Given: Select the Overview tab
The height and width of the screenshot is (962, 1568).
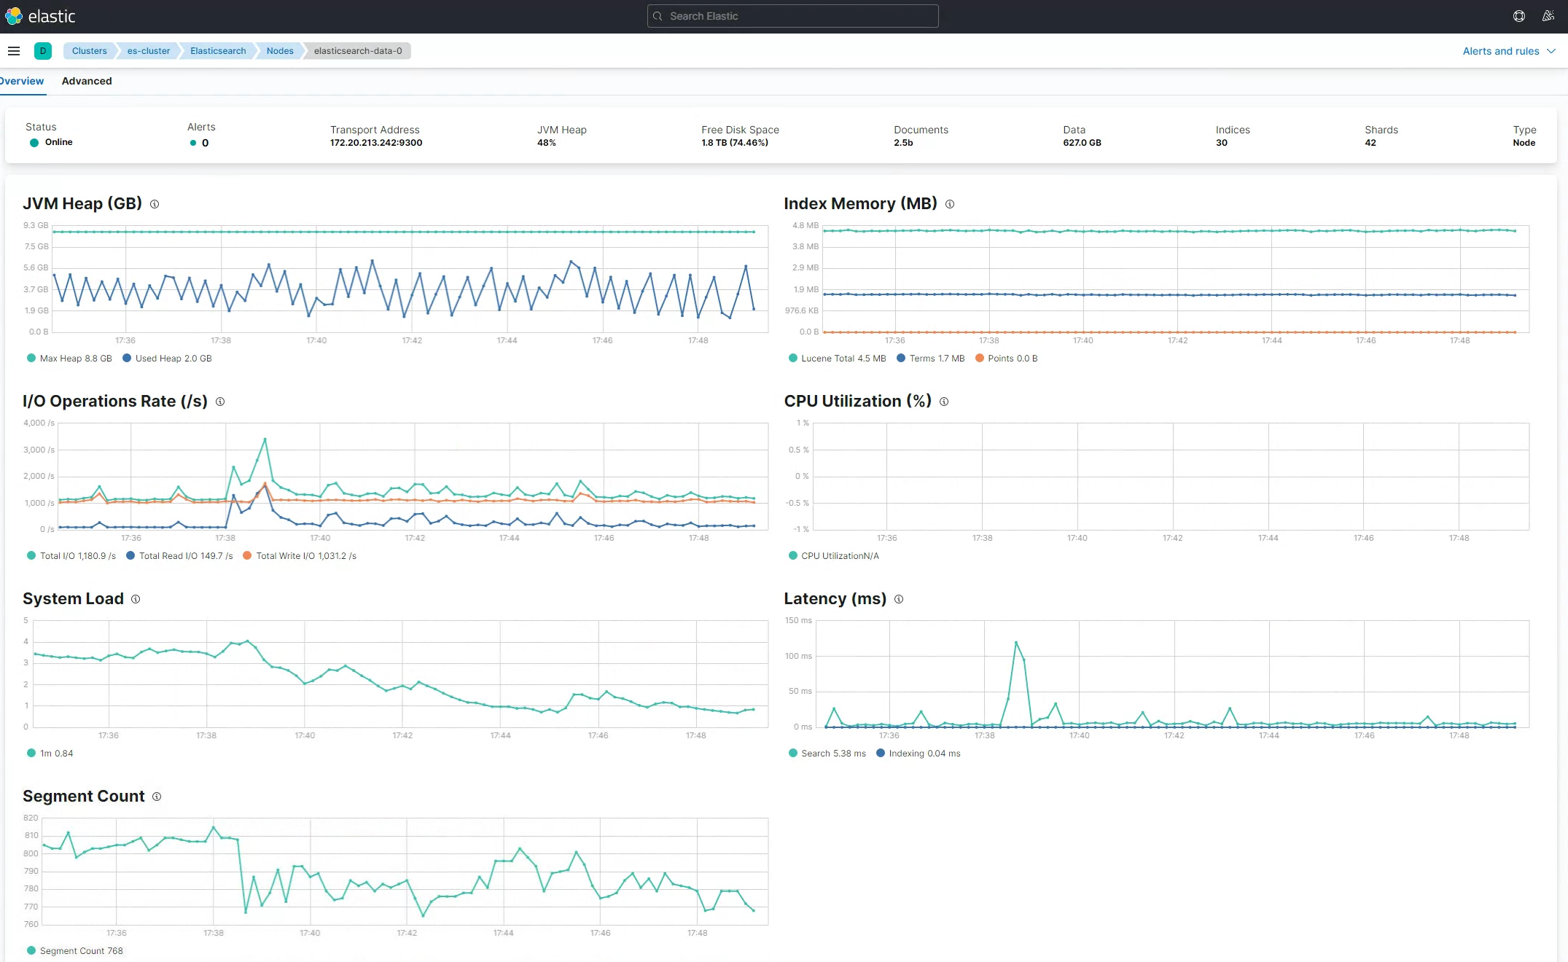Looking at the screenshot, I should coord(22,81).
